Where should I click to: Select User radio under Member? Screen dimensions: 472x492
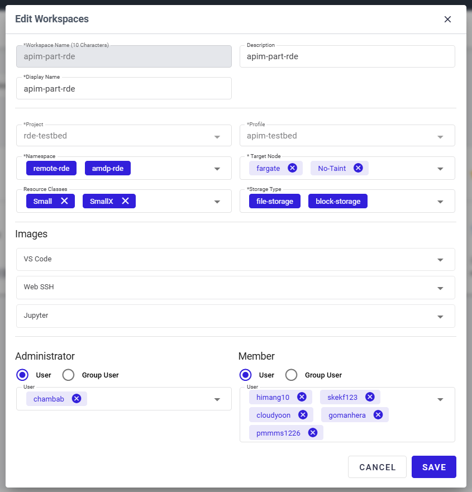tap(245, 375)
